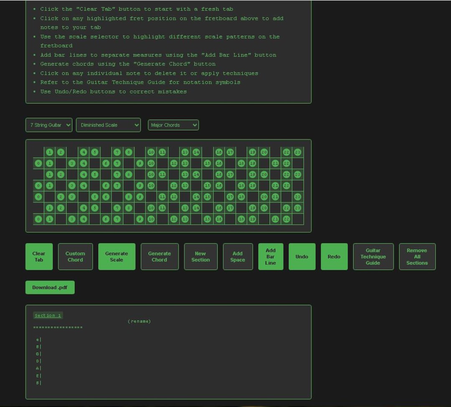The image size is (451, 407).
Task: Click fret 12 on the fourth string
Action: click(x=173, y=186)
